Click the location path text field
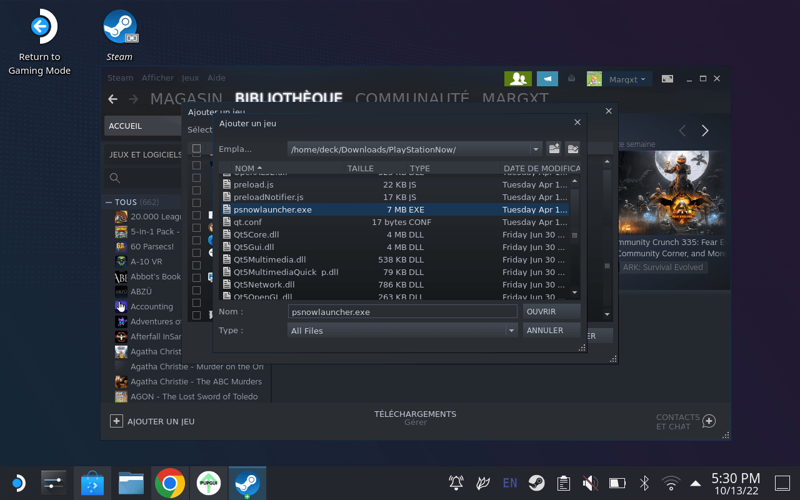The width and height of the screenshot is (800, 500). click(409, 149)
